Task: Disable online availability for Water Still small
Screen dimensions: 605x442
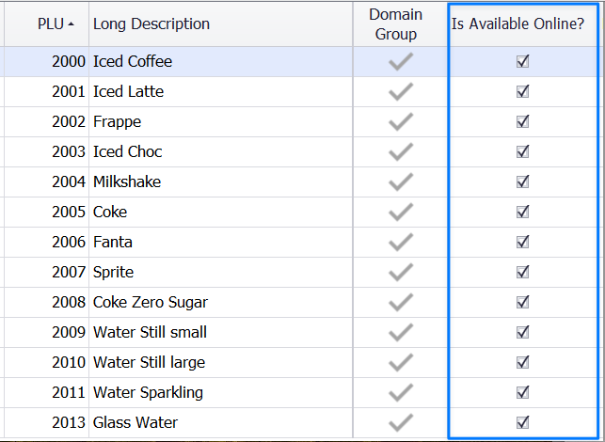Action: (523, 333)
